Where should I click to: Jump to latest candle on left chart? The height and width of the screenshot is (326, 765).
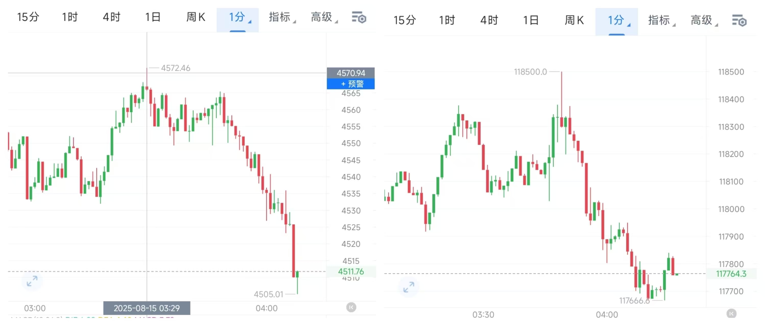pyautogui.click(x=351, y=307)
